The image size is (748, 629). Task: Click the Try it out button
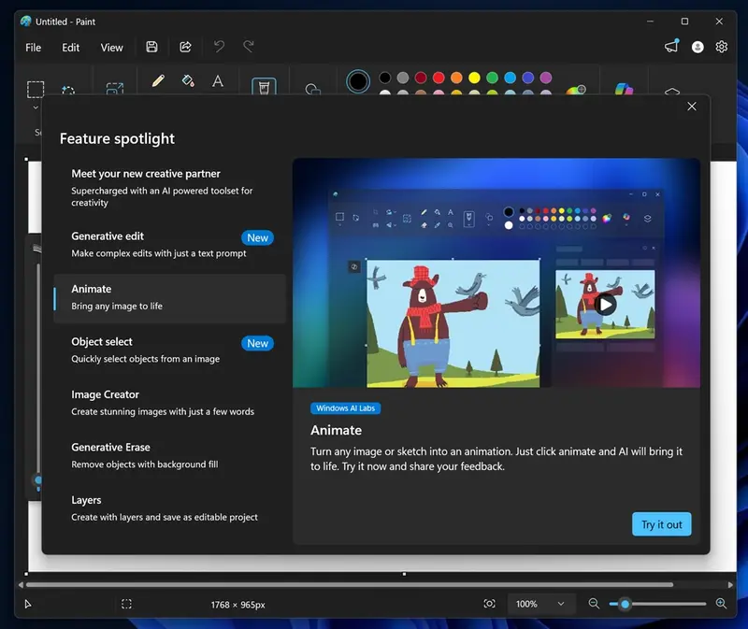click(x=661, y=524)
